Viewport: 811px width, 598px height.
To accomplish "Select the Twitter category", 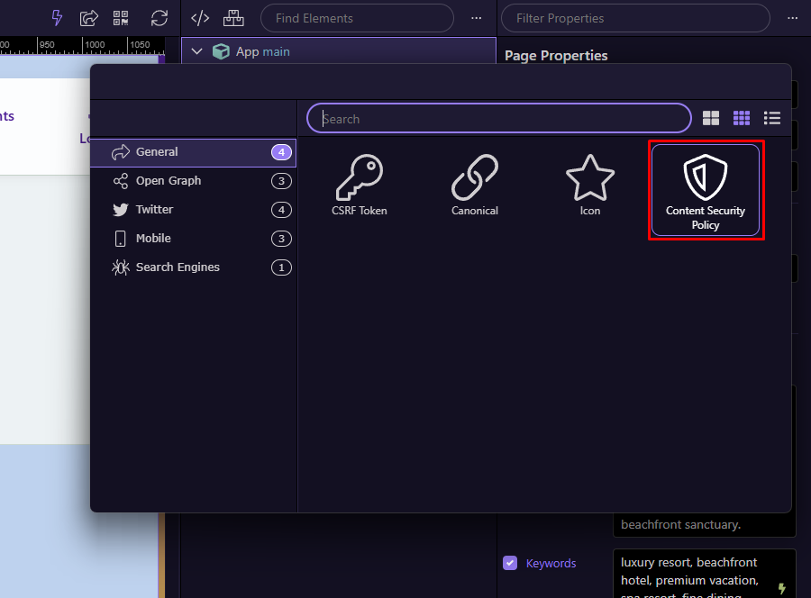I will pyautogui.click(x=154, y=210).
